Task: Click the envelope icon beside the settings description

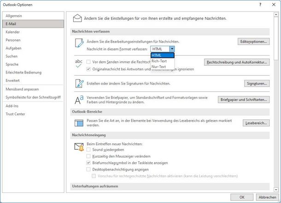Action: point(77,18)
